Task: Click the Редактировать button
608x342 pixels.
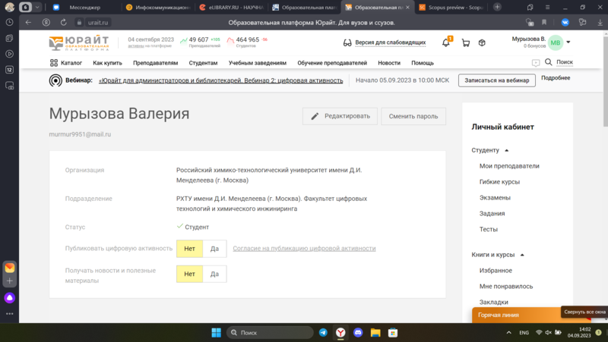Action: (x=340, y=116)
